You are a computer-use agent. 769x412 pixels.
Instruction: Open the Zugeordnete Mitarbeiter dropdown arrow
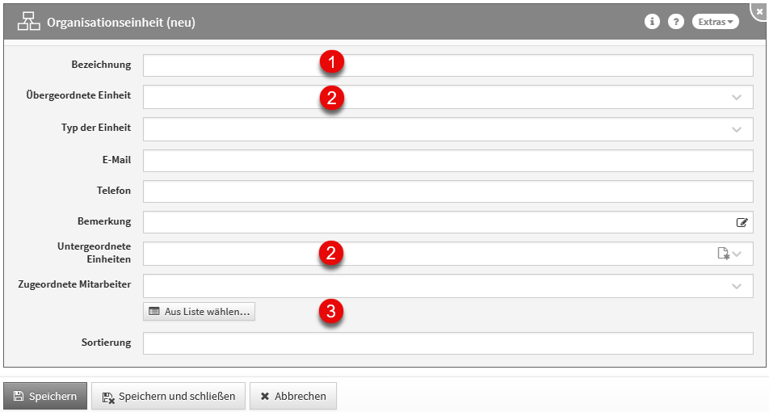coord(737,286)
